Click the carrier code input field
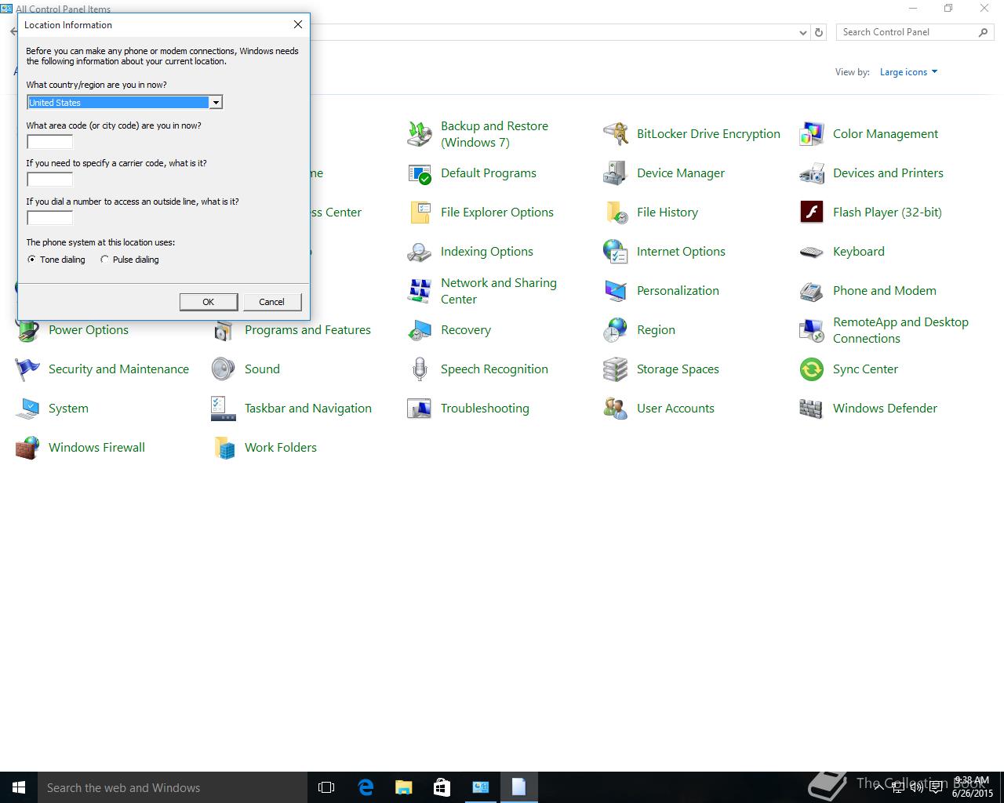The width and height of the screenshot is (1004, 803). coord(50,180)
